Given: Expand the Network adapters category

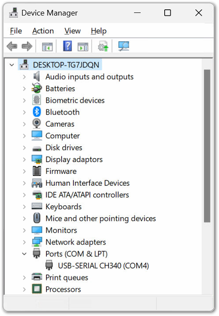Looking at the screenshot, I should point(24,242).
